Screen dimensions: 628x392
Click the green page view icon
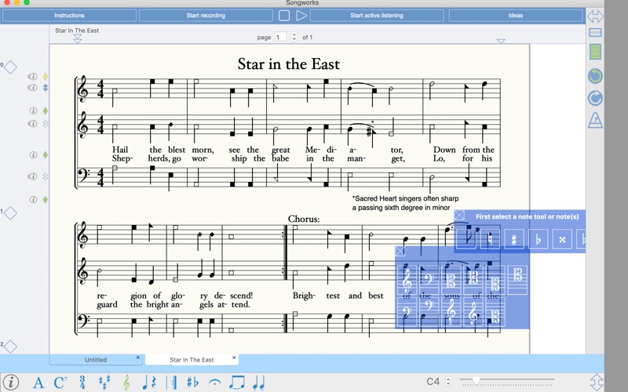click(x=595, y=52)
